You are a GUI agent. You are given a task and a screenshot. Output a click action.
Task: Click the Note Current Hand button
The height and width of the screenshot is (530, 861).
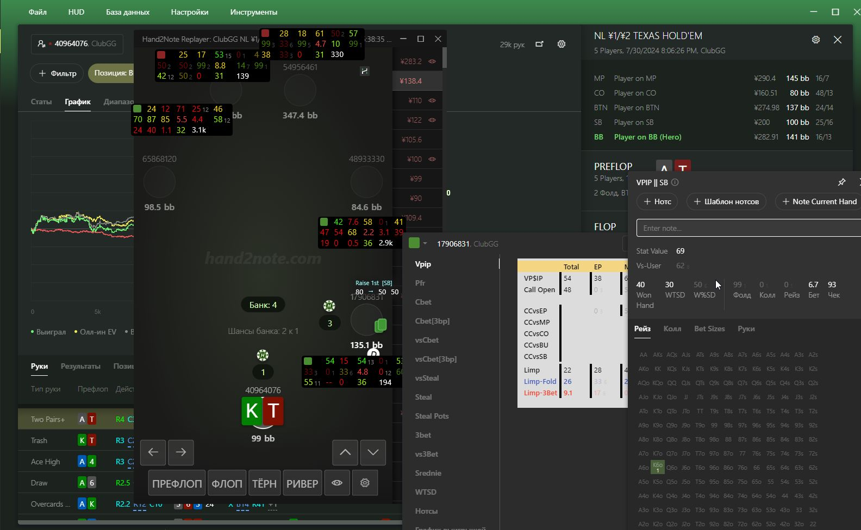[819, 201]
